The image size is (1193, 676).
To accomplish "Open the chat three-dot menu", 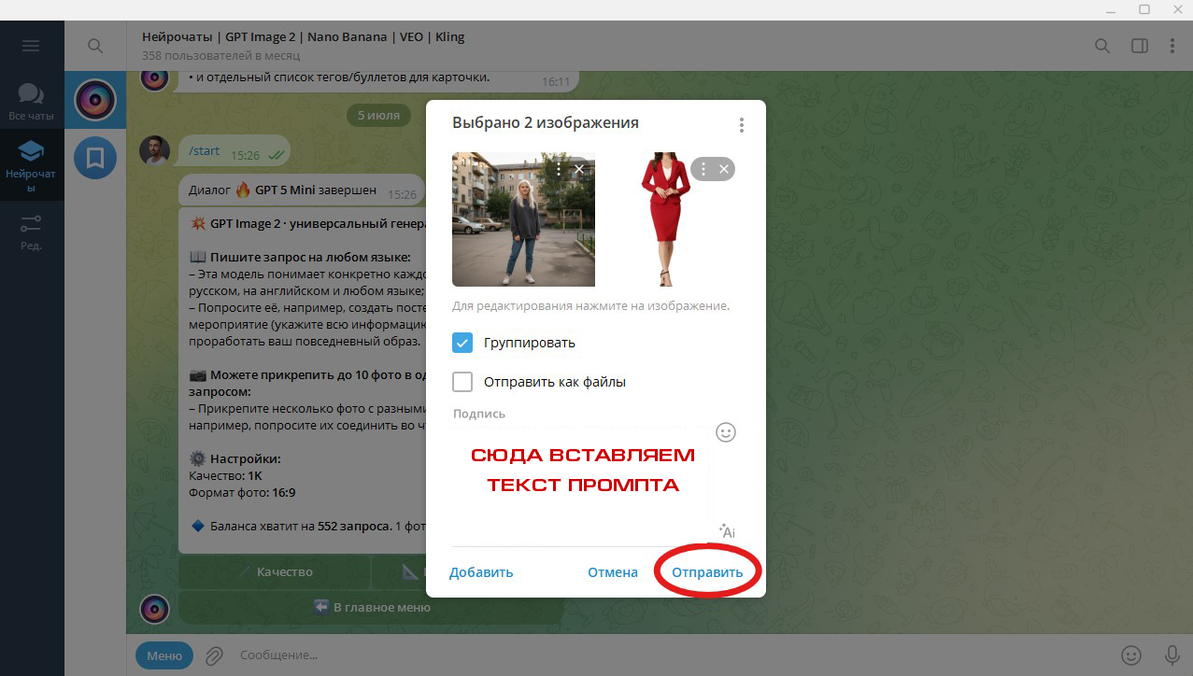I will [1172, 46].
